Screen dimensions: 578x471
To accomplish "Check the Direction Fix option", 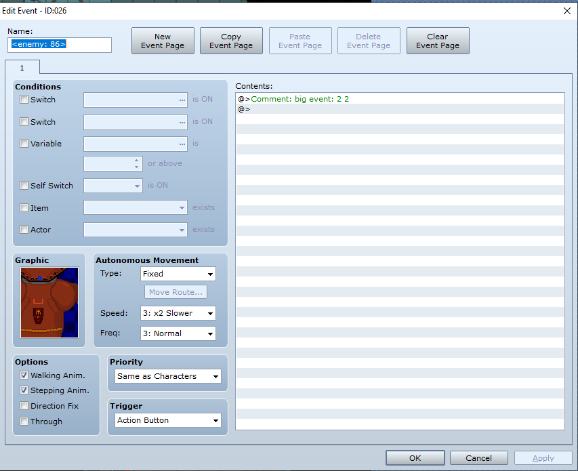I will 24,406.
